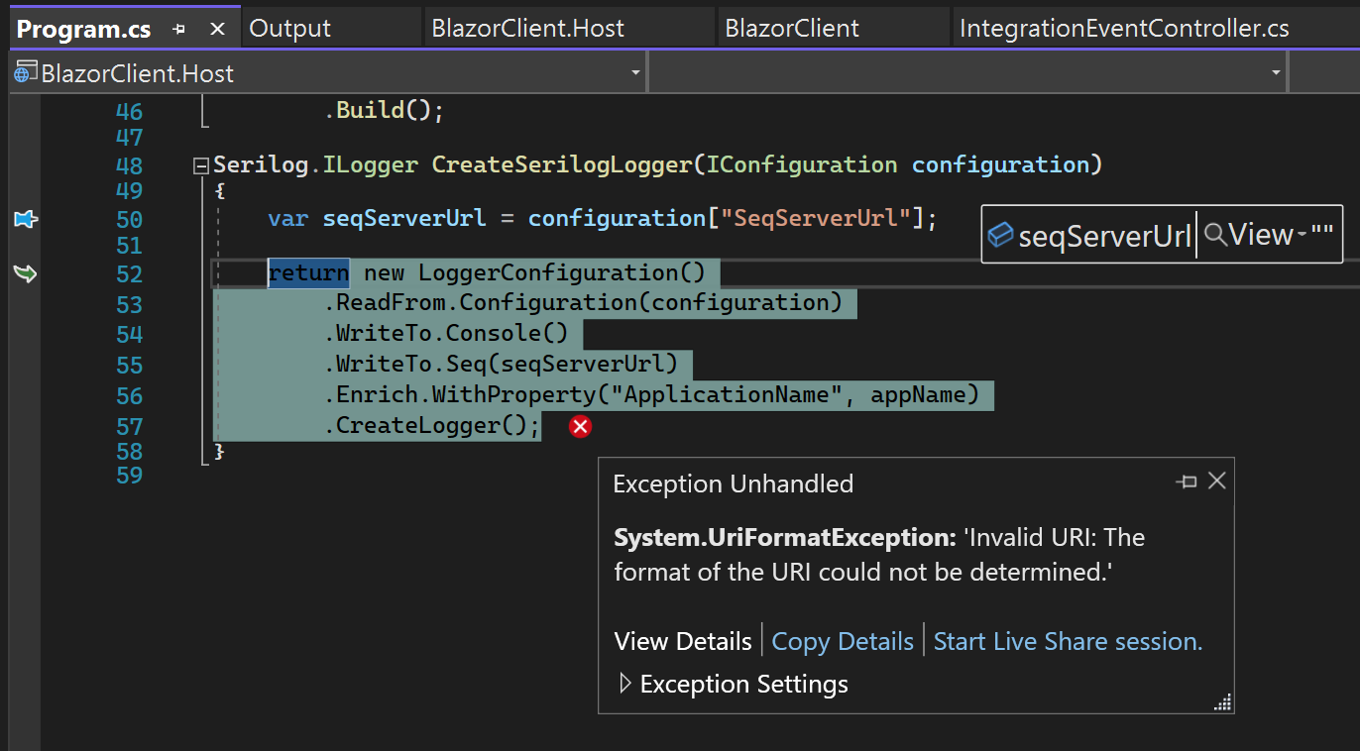1360x751 pixels.
Task: Click the magnifier icon in seqServerUrl data tip
Action: pyautogui.click(x=1215, y=234)
